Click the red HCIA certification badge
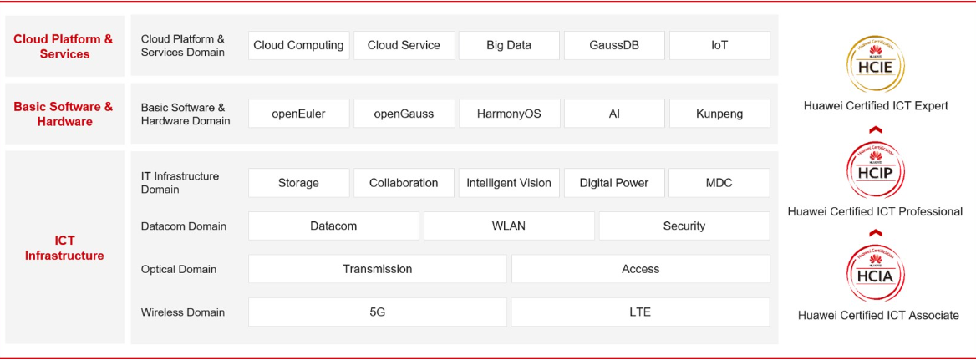976x360 pixels. pyautogui.click(x=875, y=273)
